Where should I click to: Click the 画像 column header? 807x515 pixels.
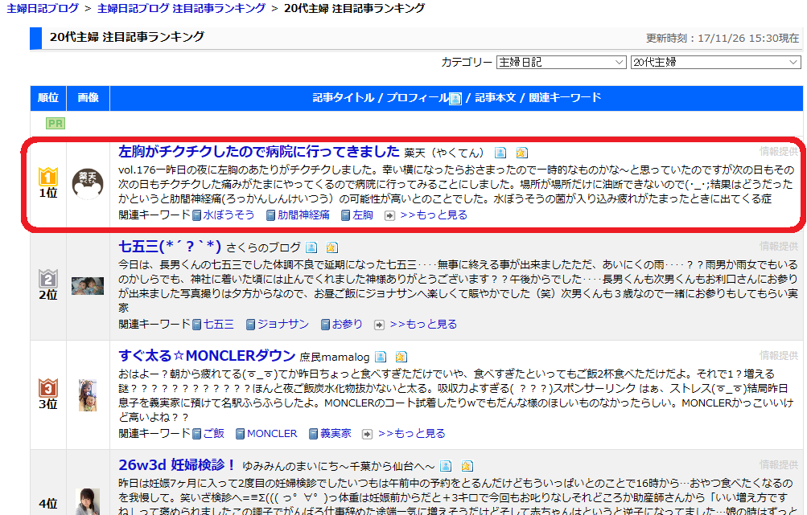pyautogui.click(x=88, y=98)
